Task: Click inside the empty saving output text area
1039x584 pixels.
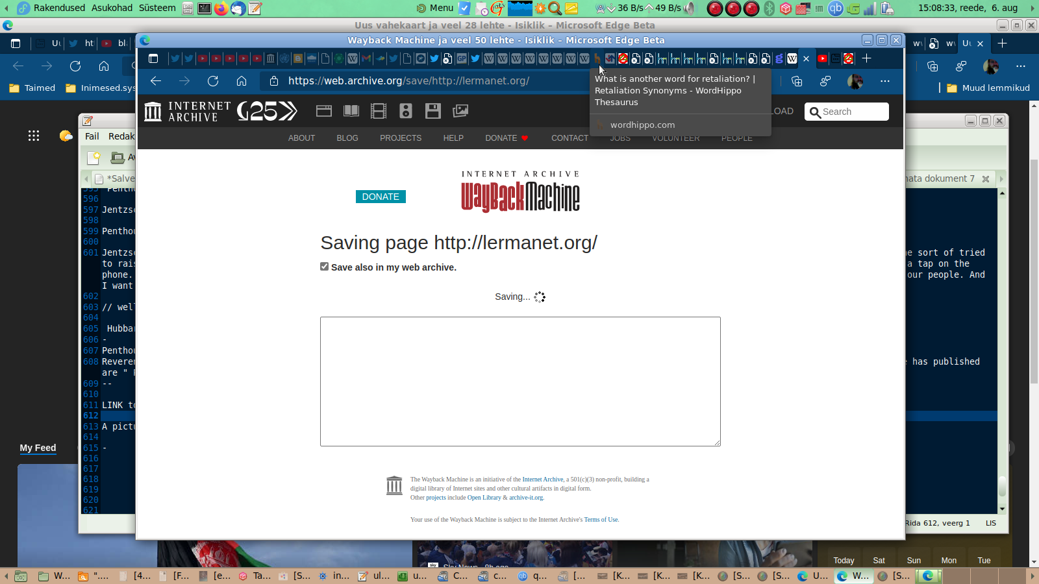Action: pyautogui.click(x=520, y=382)
